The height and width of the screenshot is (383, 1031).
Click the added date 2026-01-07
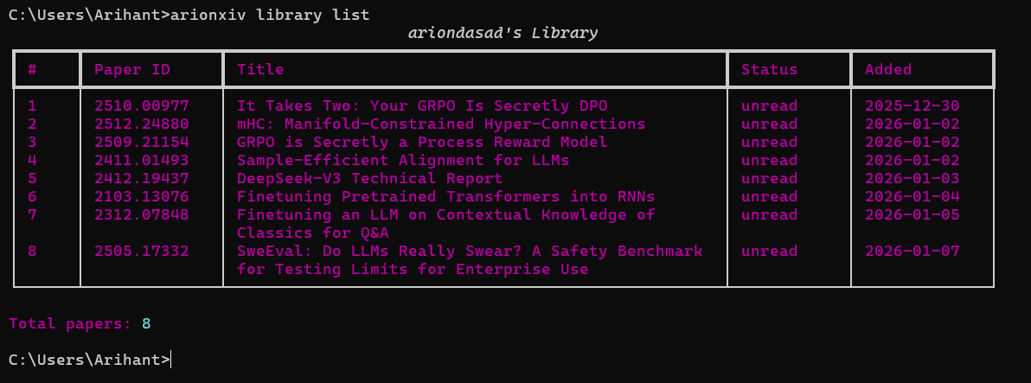click(912, 251)
